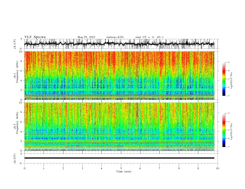This screenshot has height=189, width=245.
Task: Click the "1" tick on the time axis
Action: [44, 168]
